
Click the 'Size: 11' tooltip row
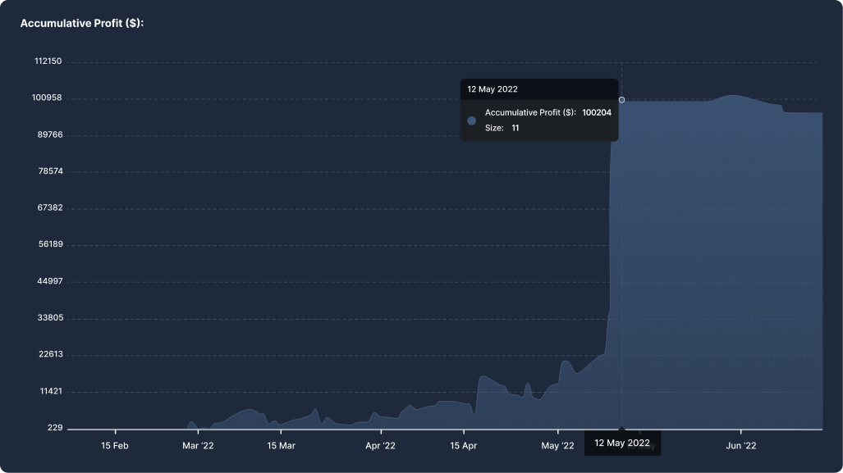[502, 128]
